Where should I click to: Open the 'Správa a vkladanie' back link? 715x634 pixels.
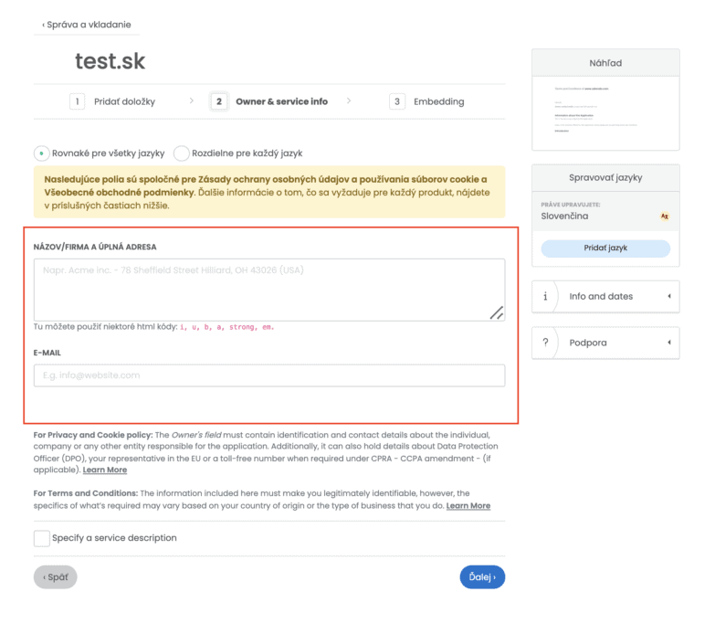pos(87,25)
